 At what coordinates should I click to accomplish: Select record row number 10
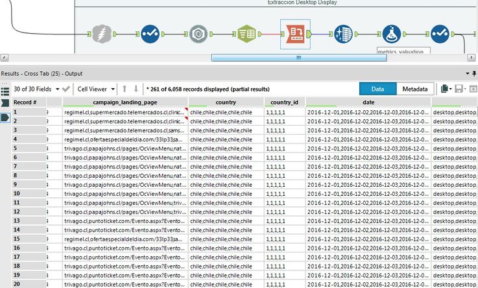pos(29,193)
